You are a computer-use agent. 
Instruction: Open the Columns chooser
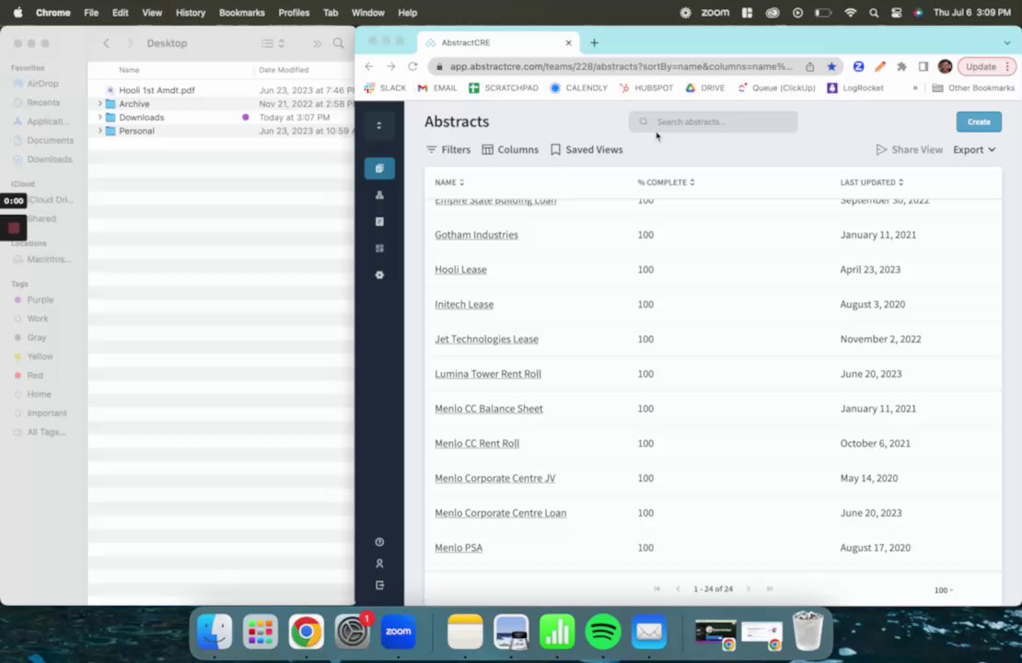coord(510,150)
